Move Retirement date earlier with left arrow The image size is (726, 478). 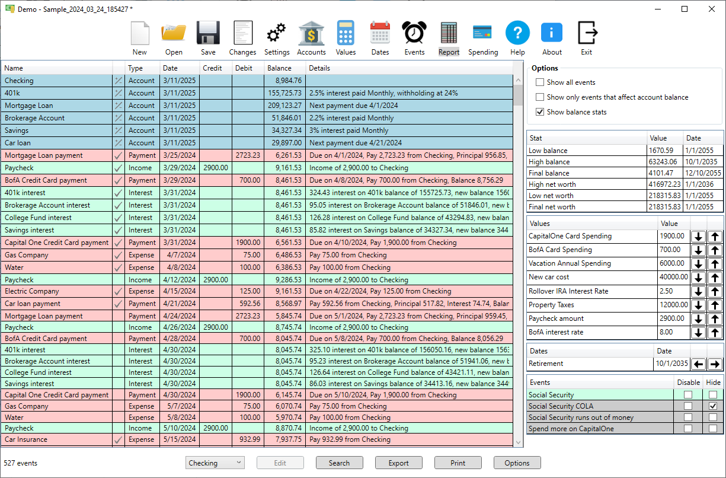[699, 364]
